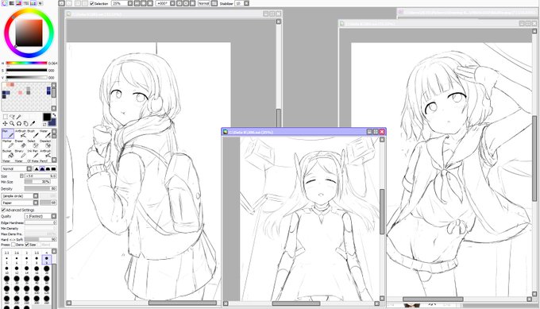The height and width of the screenshot is (309, 540).
Task: Click the tool tray scrollbar down arrow
Action: [x=54, y=160]
